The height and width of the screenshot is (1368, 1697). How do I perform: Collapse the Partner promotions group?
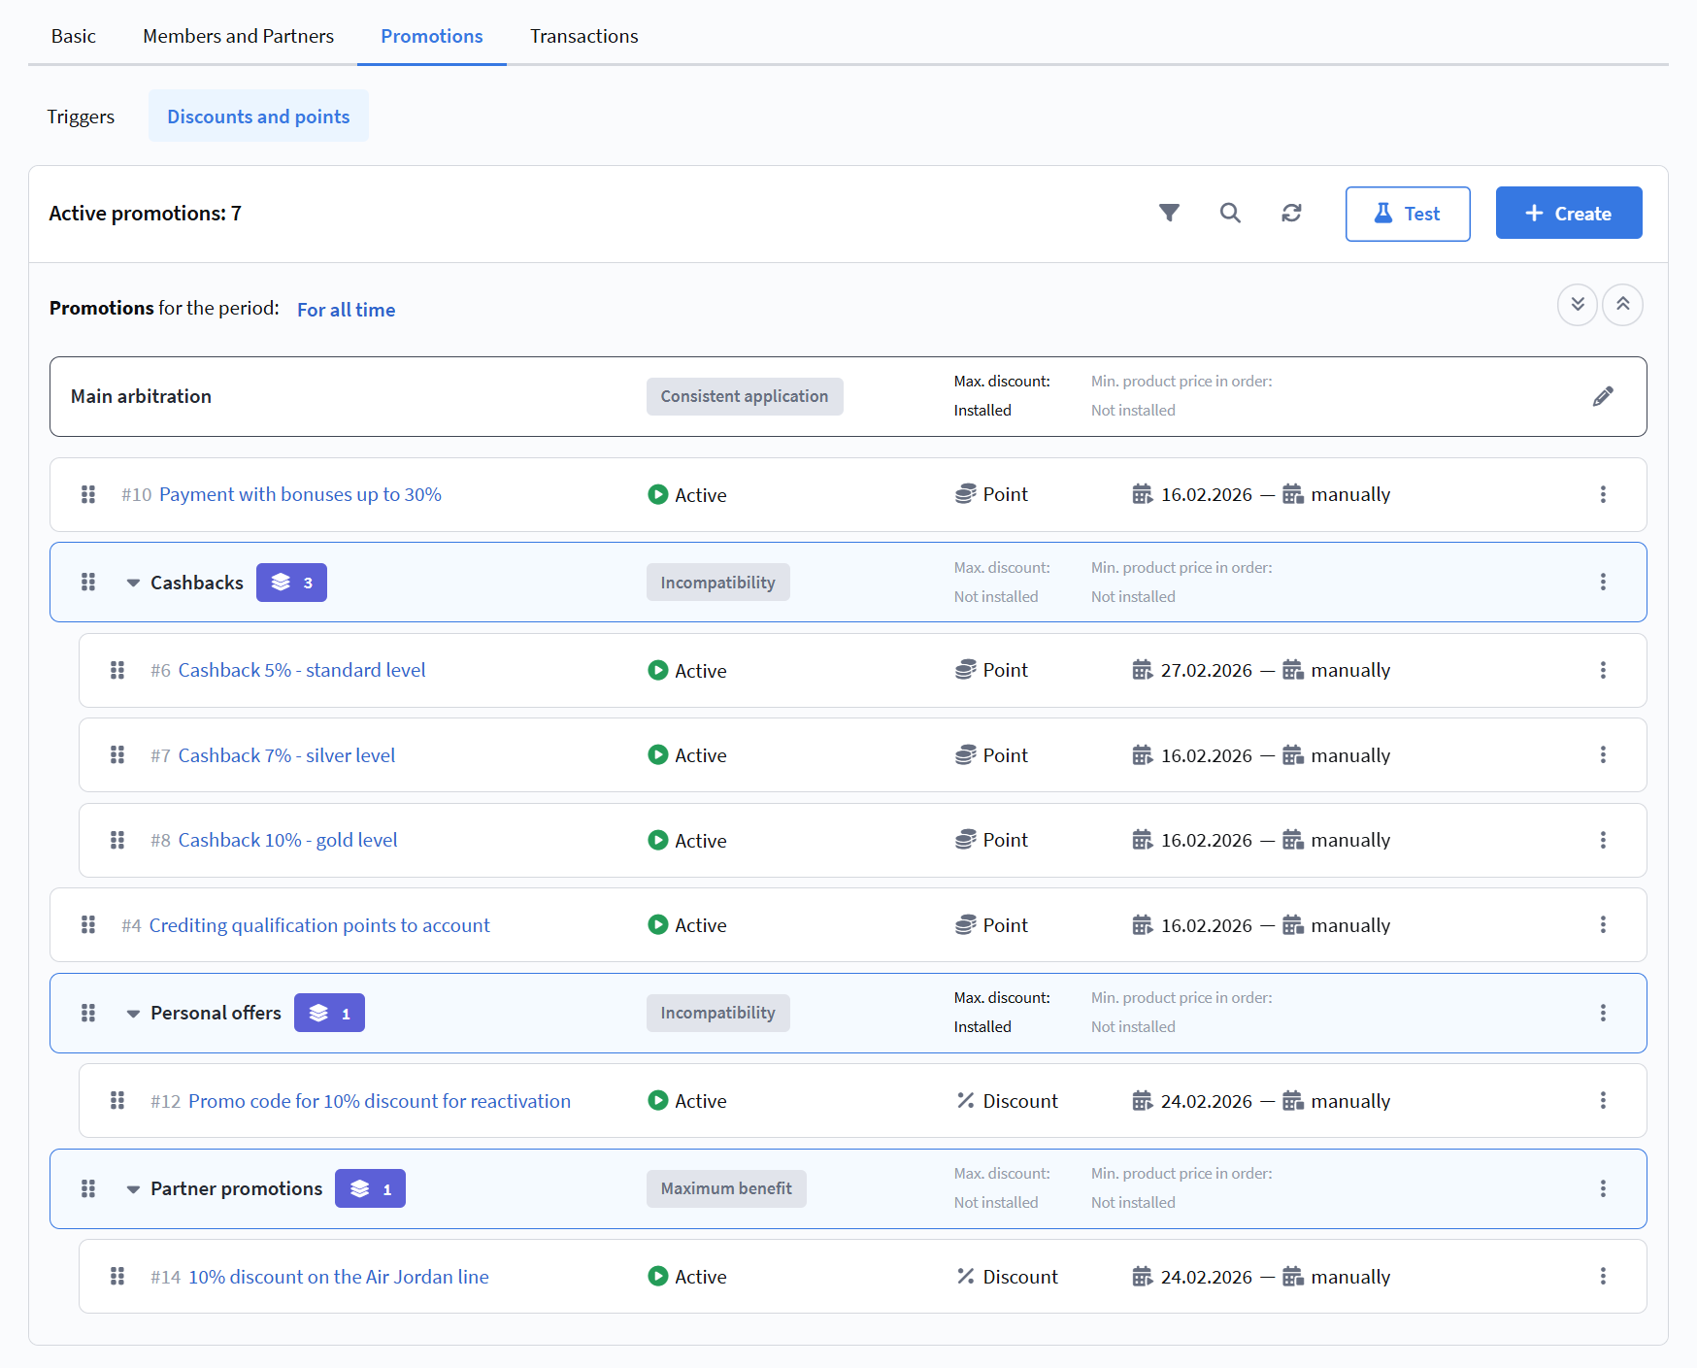click(x=133, y=1189)
